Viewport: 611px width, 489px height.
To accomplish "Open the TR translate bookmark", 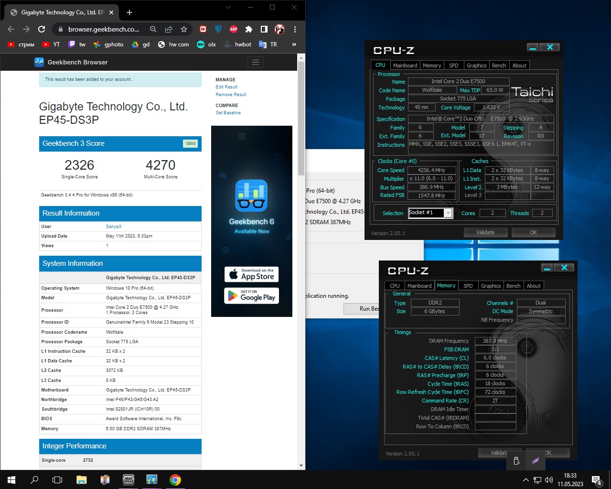I will (268, 44).
